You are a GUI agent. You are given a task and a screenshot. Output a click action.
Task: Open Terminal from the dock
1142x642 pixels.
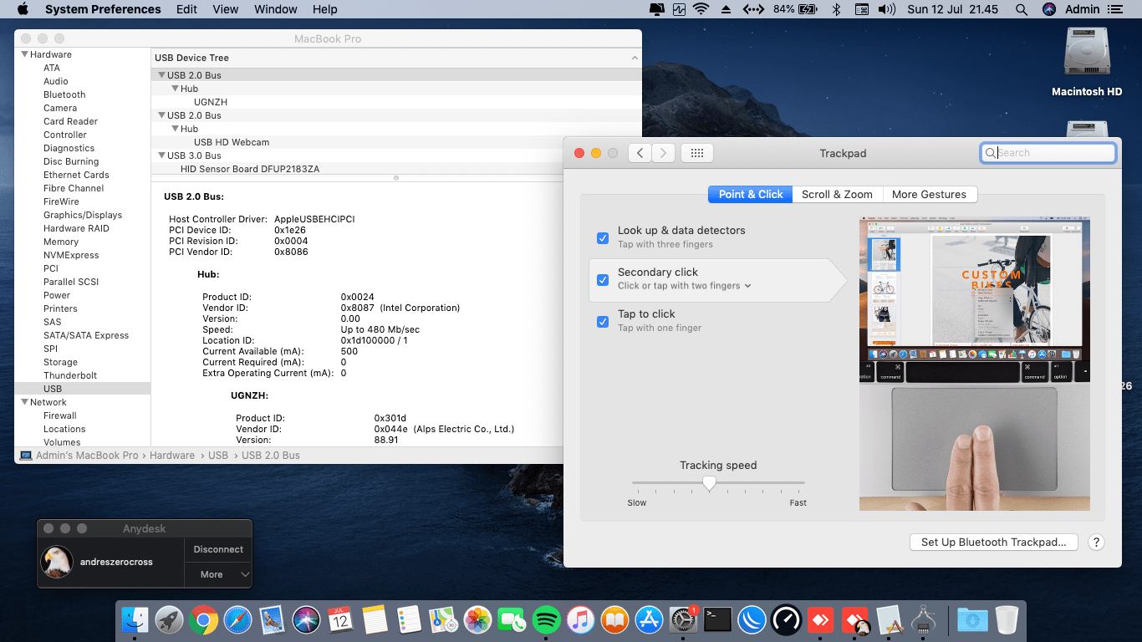717,619
